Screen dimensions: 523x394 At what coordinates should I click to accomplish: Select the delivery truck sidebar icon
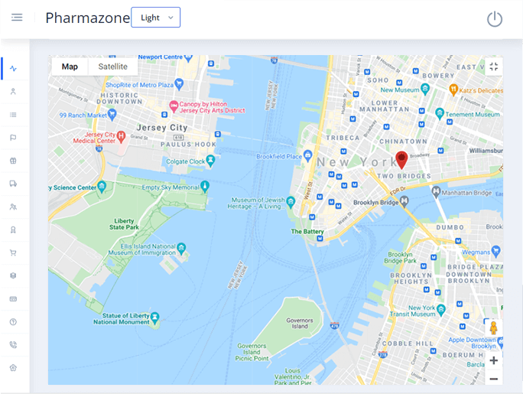pyautogui.click(x=13, y=184)
